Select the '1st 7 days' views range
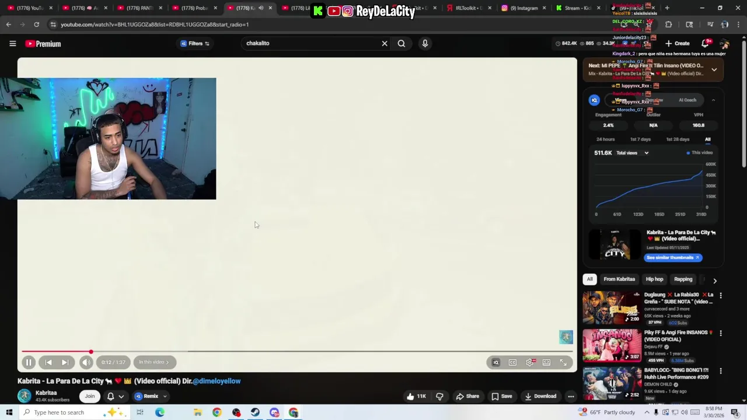 (x=640, y=139)
